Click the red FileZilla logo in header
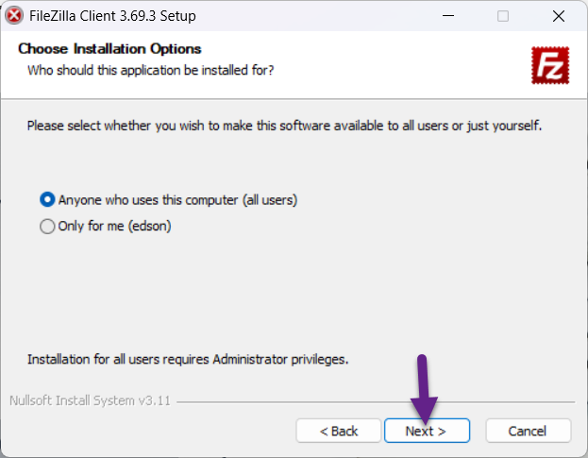Image resolution: width=588 pixels, height=458 pixels. tap(547, 65)
